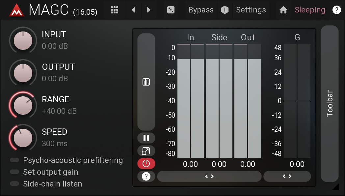Click the SPEED knob
This screenshot has width=345, height=196.
pyautogui.click(x=23, y=138)
